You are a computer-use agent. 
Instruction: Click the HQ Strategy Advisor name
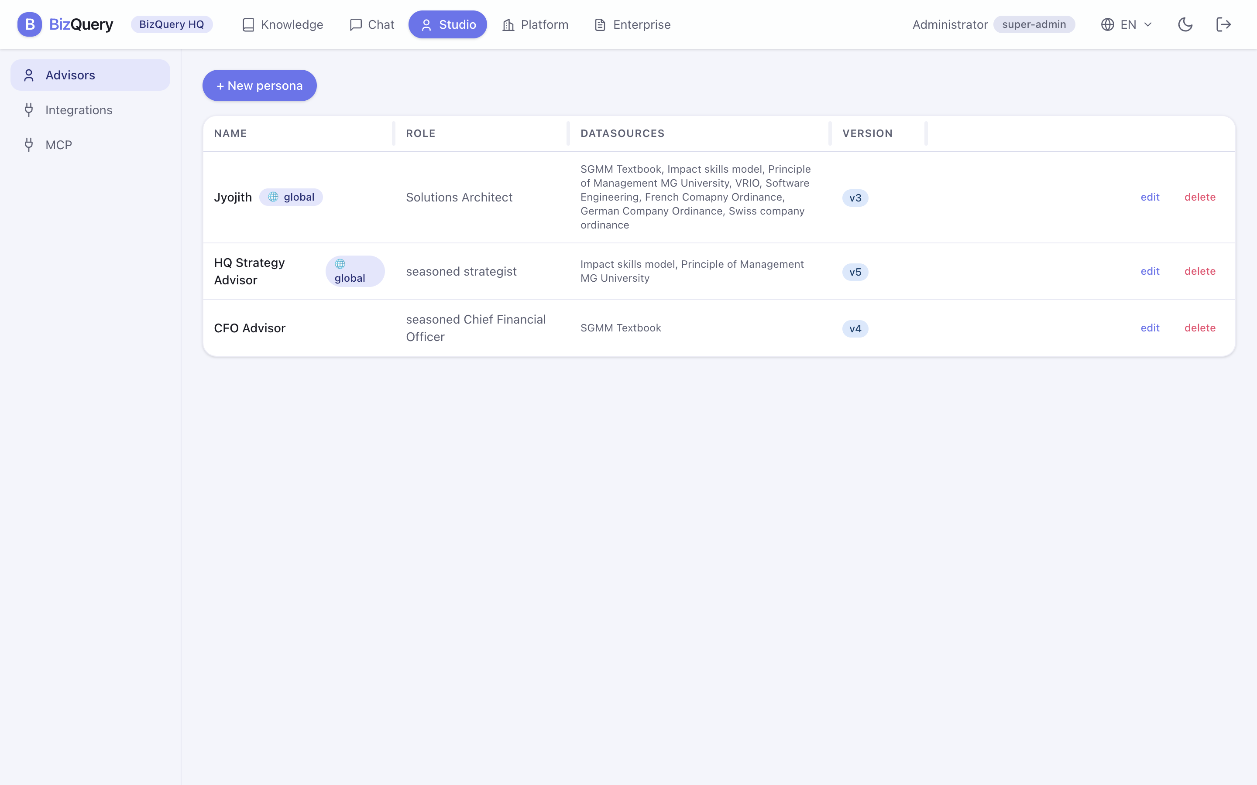click(x=249, y=272)
